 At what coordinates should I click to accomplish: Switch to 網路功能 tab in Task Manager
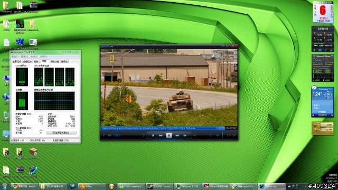click(x=55, y=61)
